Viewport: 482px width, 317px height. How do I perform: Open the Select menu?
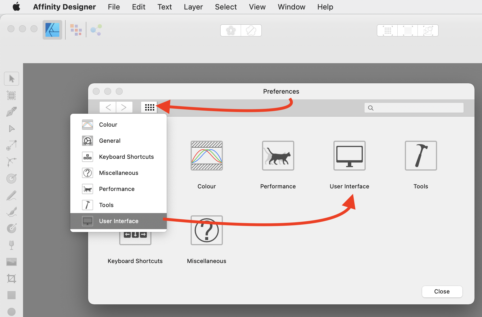point(226,7)
